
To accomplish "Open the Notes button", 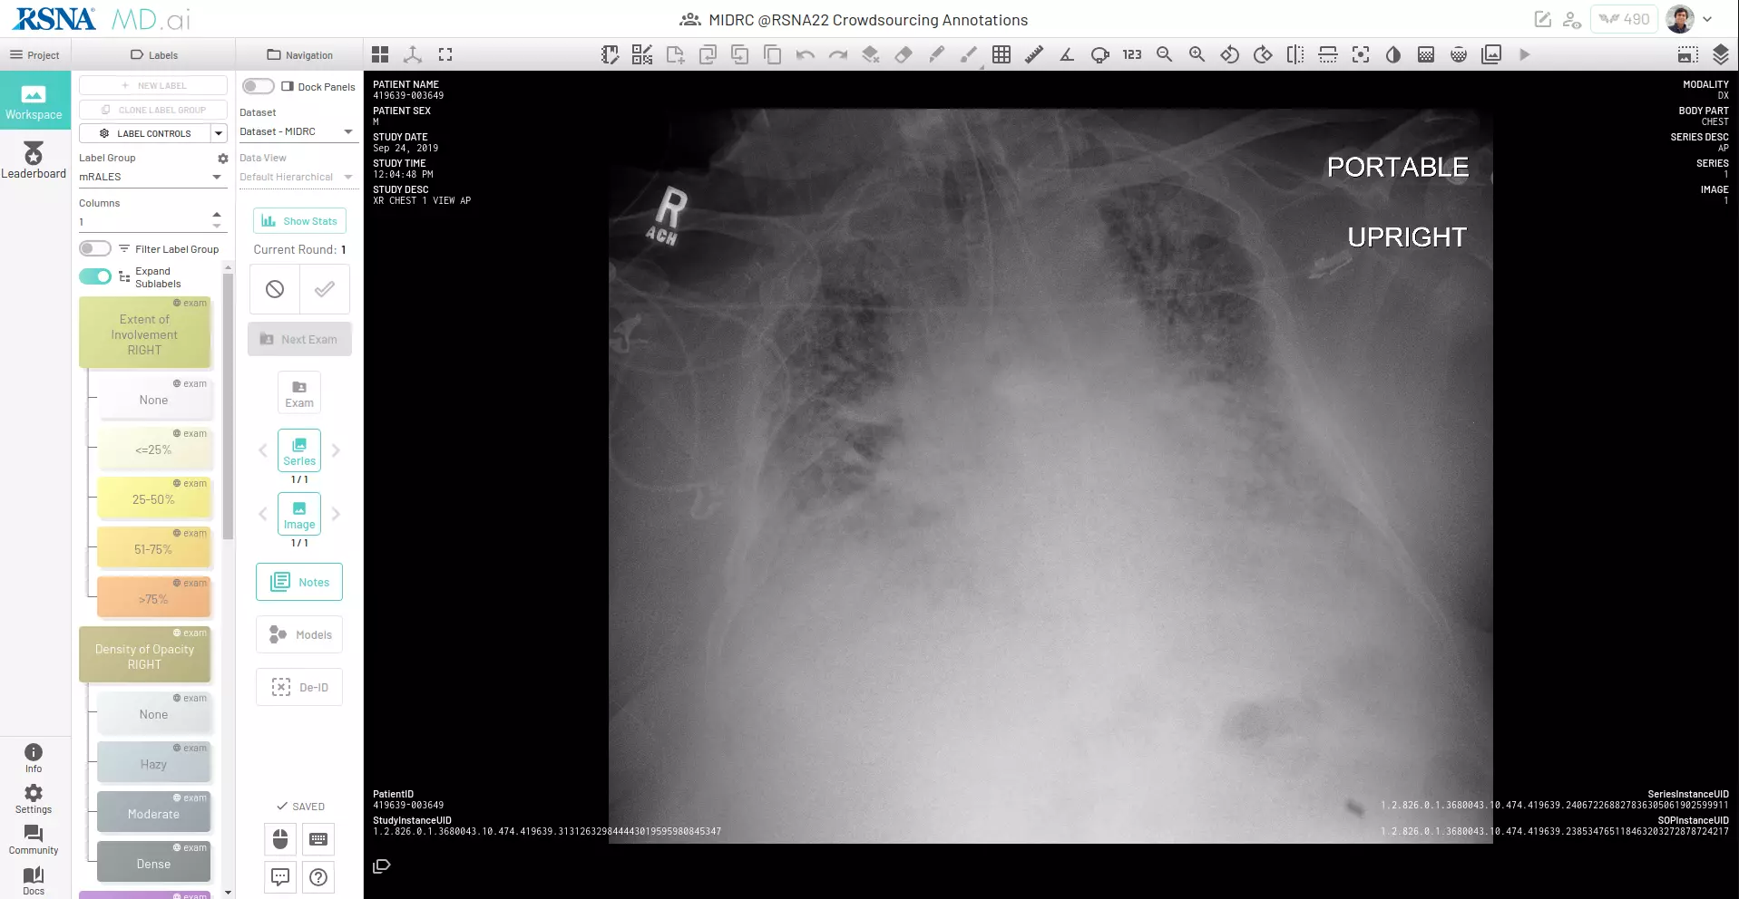I will tap(299, 583).
